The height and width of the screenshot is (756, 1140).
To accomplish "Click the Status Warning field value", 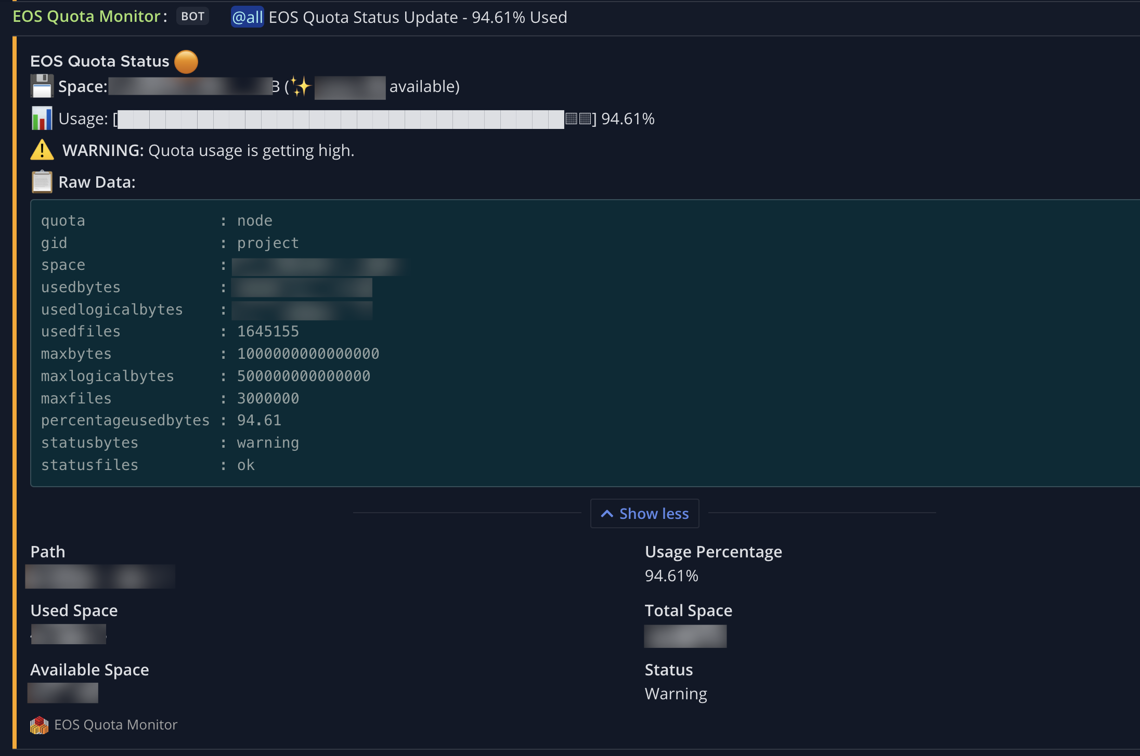I will coord(676,694).
